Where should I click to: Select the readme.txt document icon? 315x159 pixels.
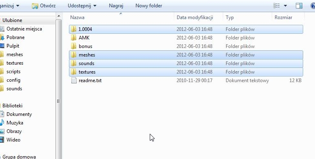point(74,81)
